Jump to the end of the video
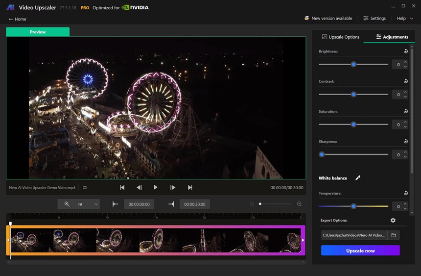The image size is (421, 276). point(190,187)
